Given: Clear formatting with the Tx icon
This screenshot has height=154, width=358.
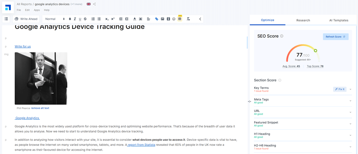Looking at the screenshot, I should pyautogui.click(x=188, y=19).
